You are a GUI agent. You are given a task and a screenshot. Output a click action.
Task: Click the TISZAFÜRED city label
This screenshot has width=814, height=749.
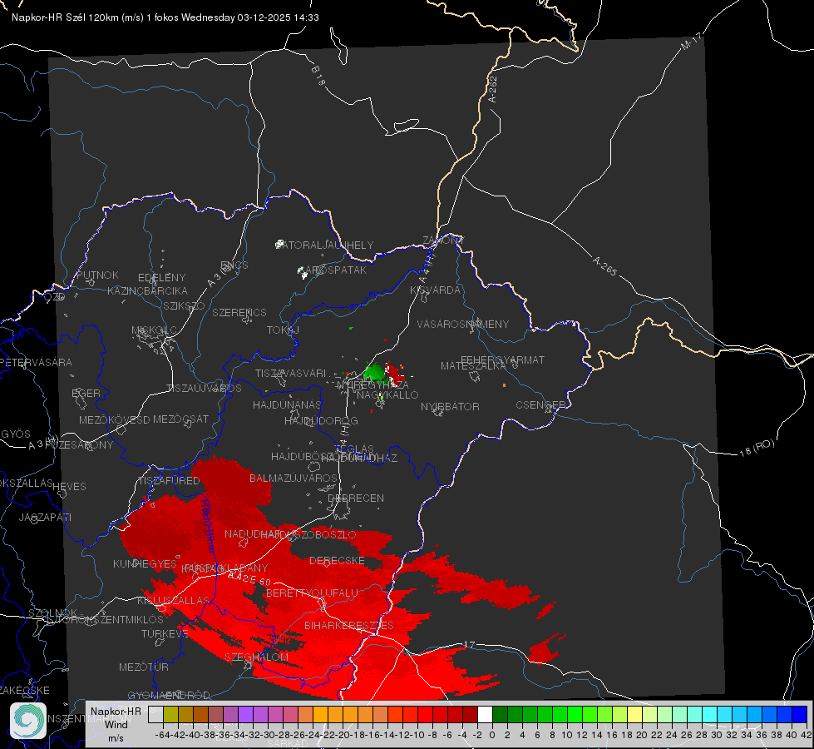coord(169,481)
